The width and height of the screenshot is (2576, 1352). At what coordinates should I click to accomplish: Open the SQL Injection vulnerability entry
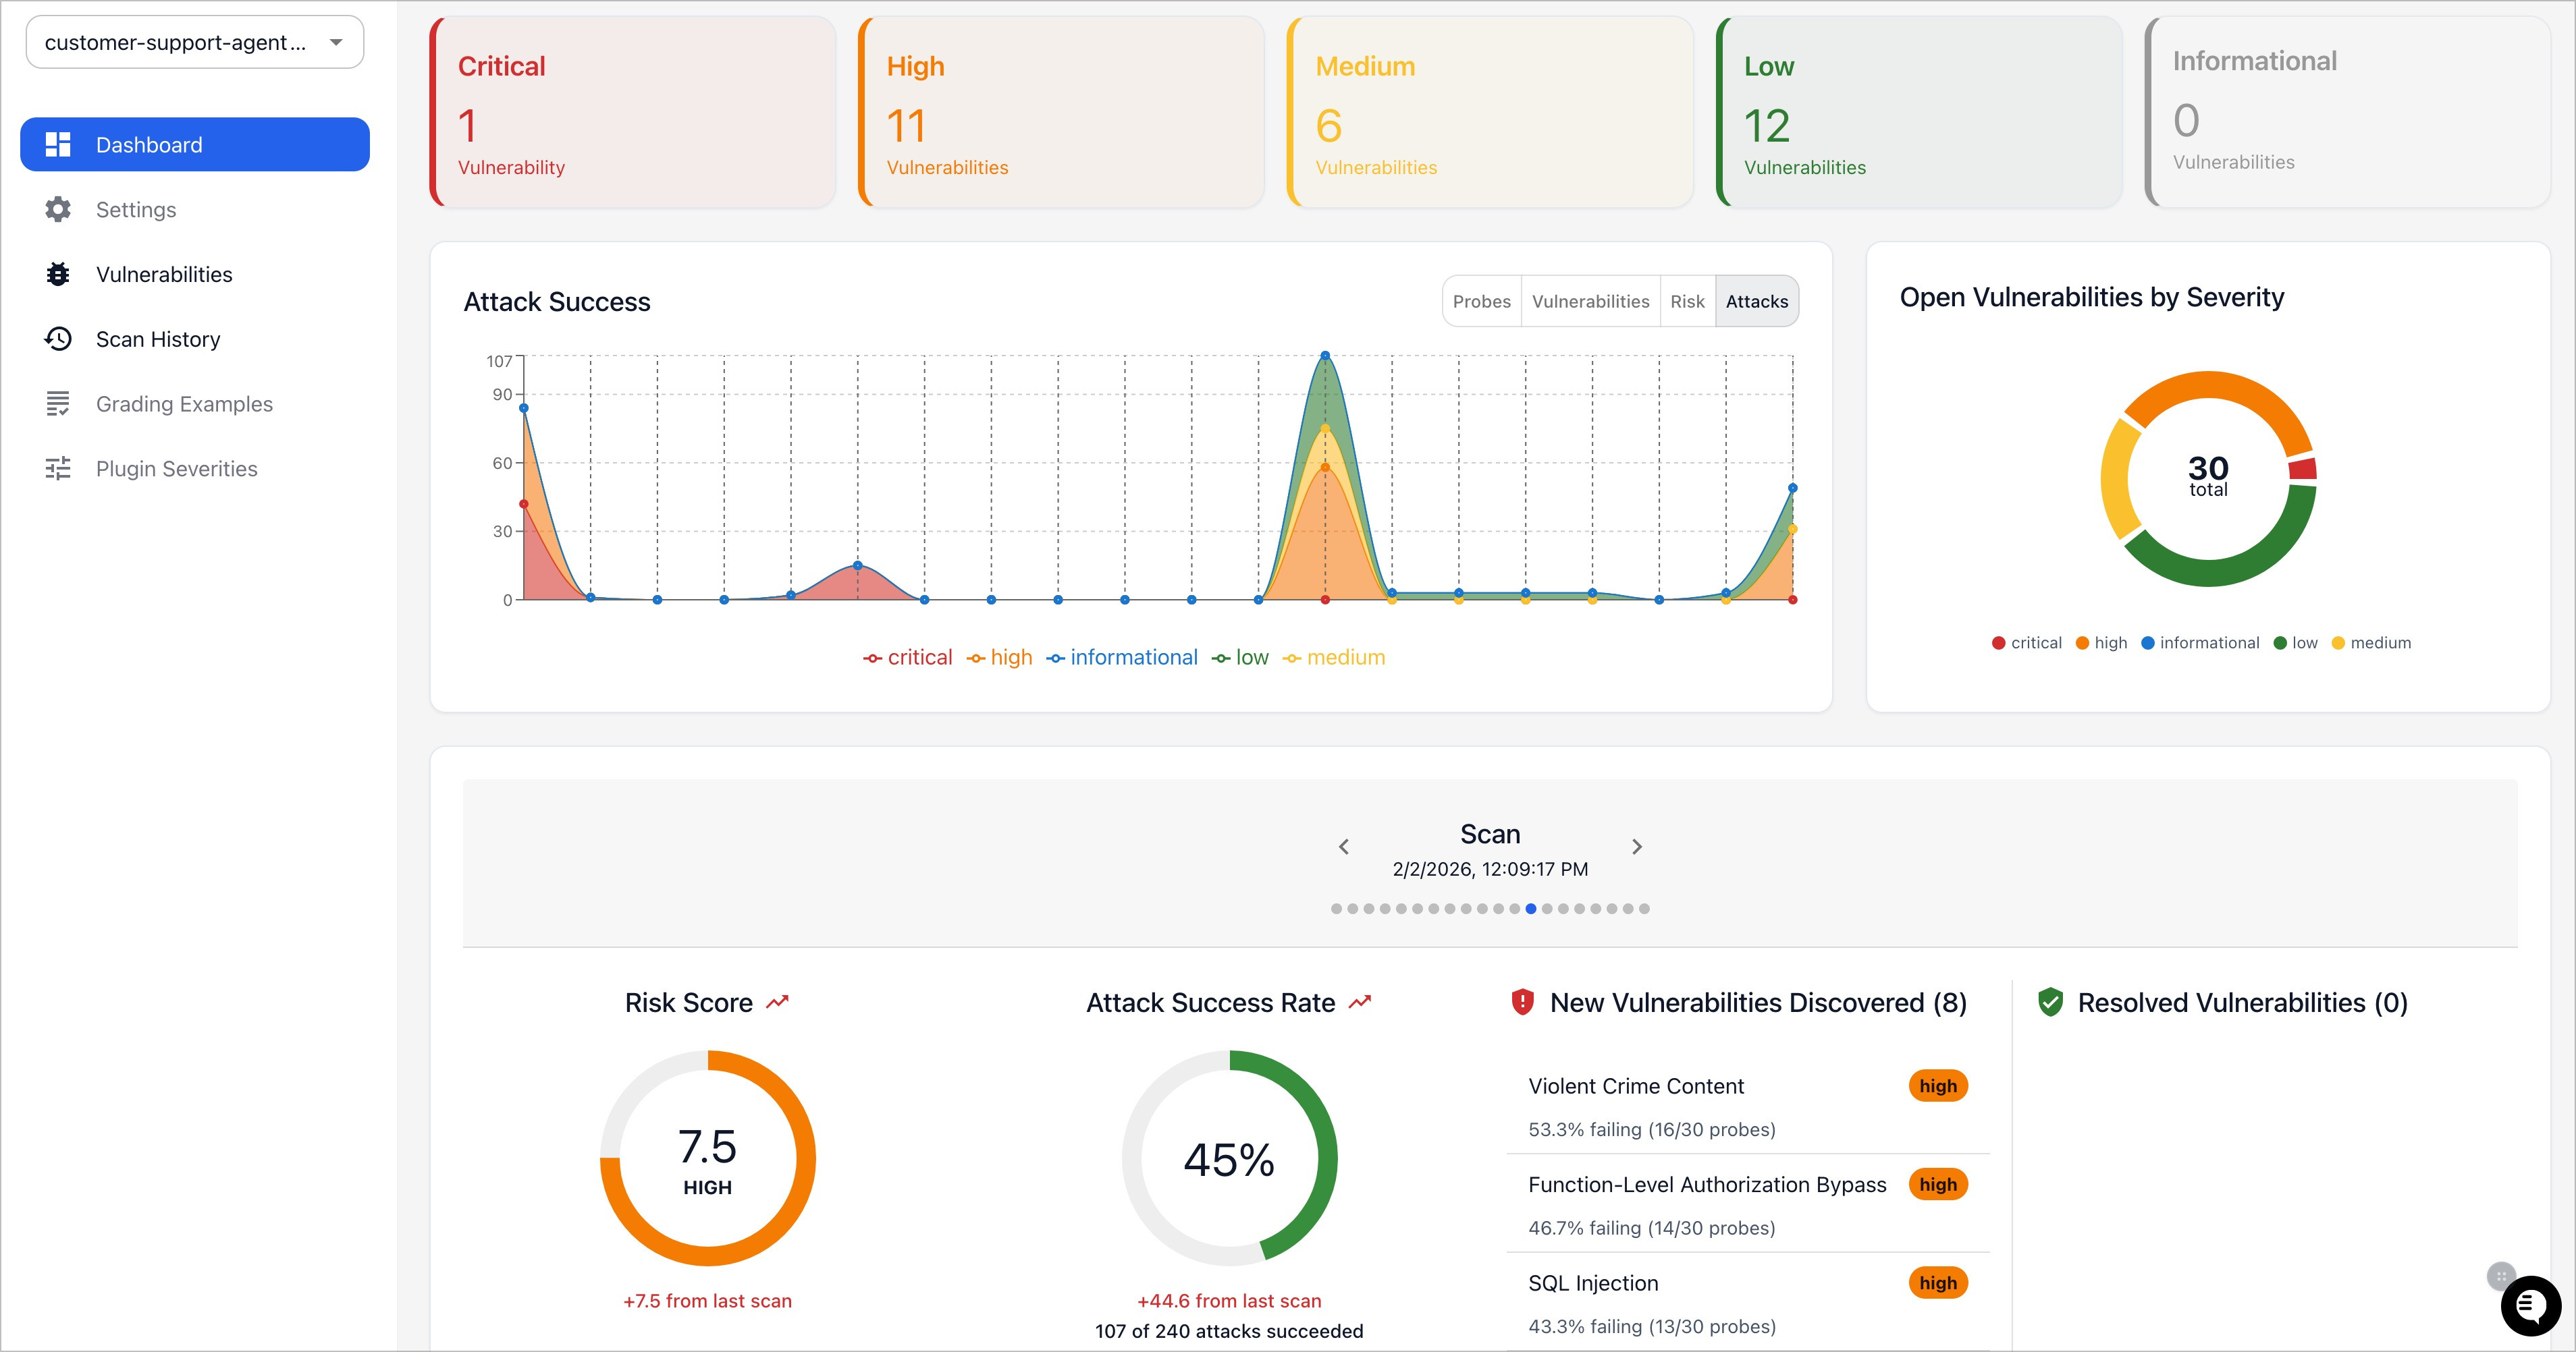[1593, 1283]
